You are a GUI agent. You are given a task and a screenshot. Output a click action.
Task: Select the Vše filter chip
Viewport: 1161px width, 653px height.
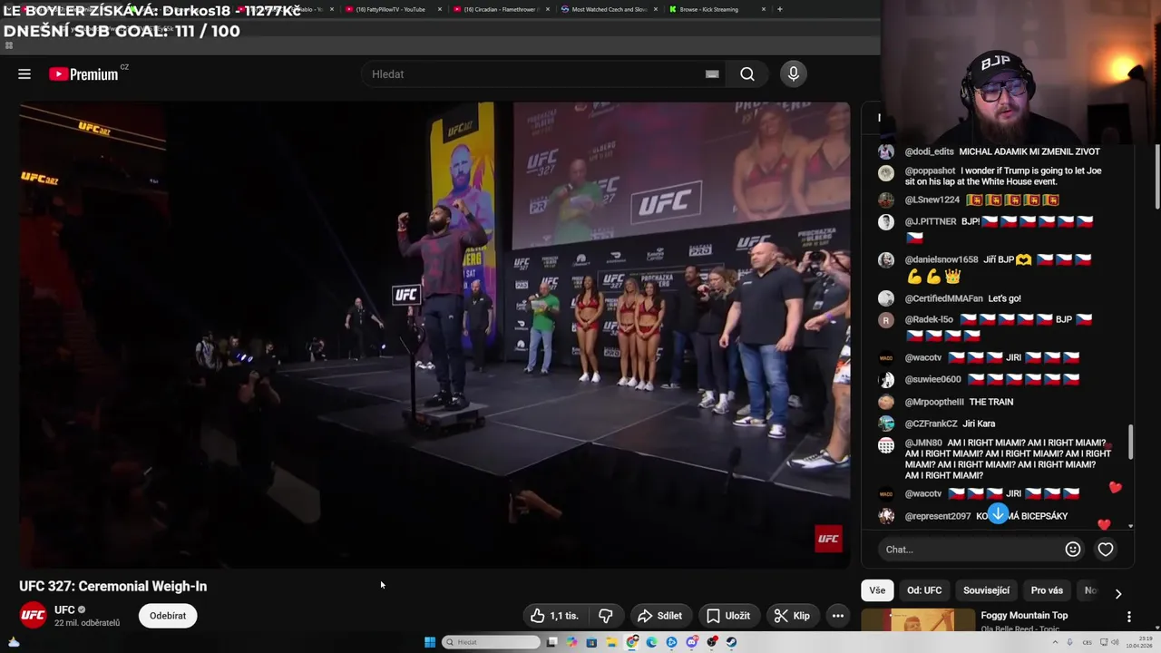tap(877, 590)
